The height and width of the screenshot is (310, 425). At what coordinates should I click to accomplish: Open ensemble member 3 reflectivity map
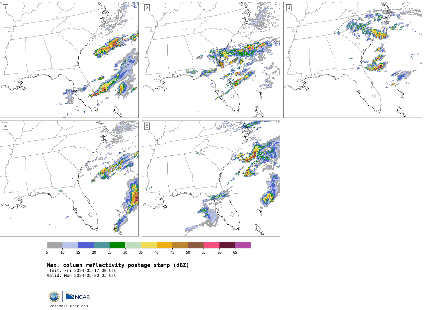[352, 60]
